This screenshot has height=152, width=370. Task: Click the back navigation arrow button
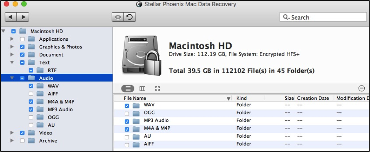(x=11, y=17)
